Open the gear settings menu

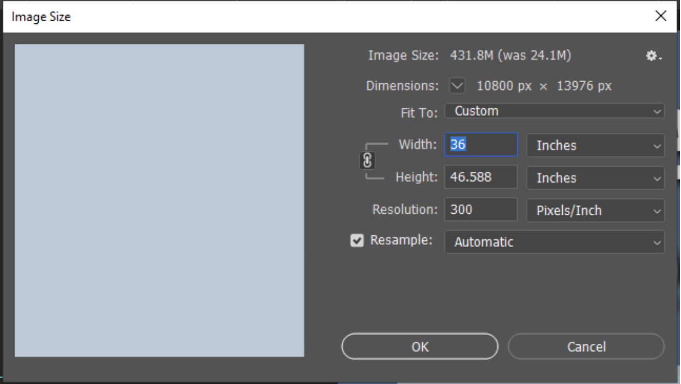pos(653,56)
